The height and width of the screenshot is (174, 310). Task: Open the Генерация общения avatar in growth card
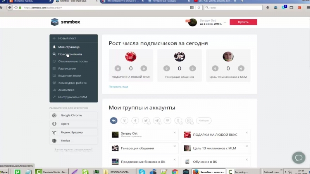tap(179, 56)
